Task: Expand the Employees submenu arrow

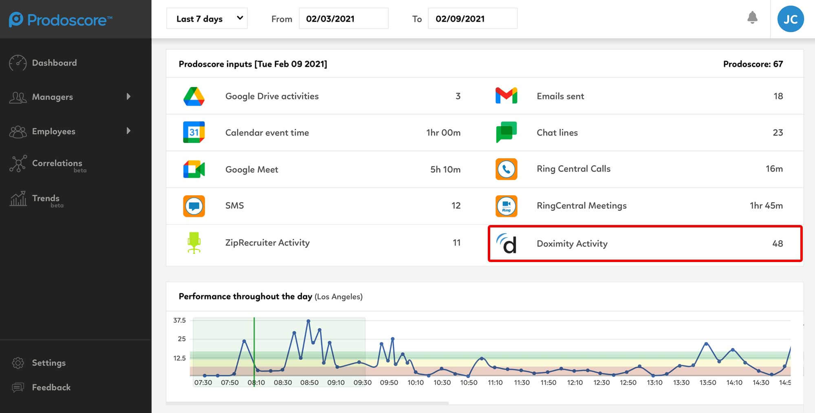Action: pyautogui.click(x=129, y=131)
